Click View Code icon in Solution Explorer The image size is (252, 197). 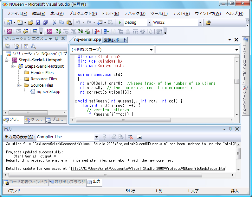point(26,46)
